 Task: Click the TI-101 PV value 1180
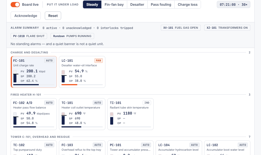127,113
